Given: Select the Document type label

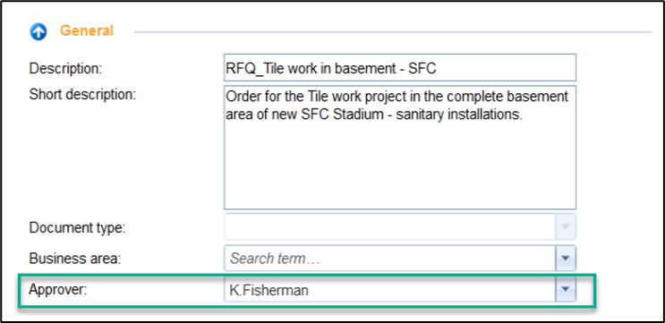Looking at the screenshot, I should (x=78, y=228).
